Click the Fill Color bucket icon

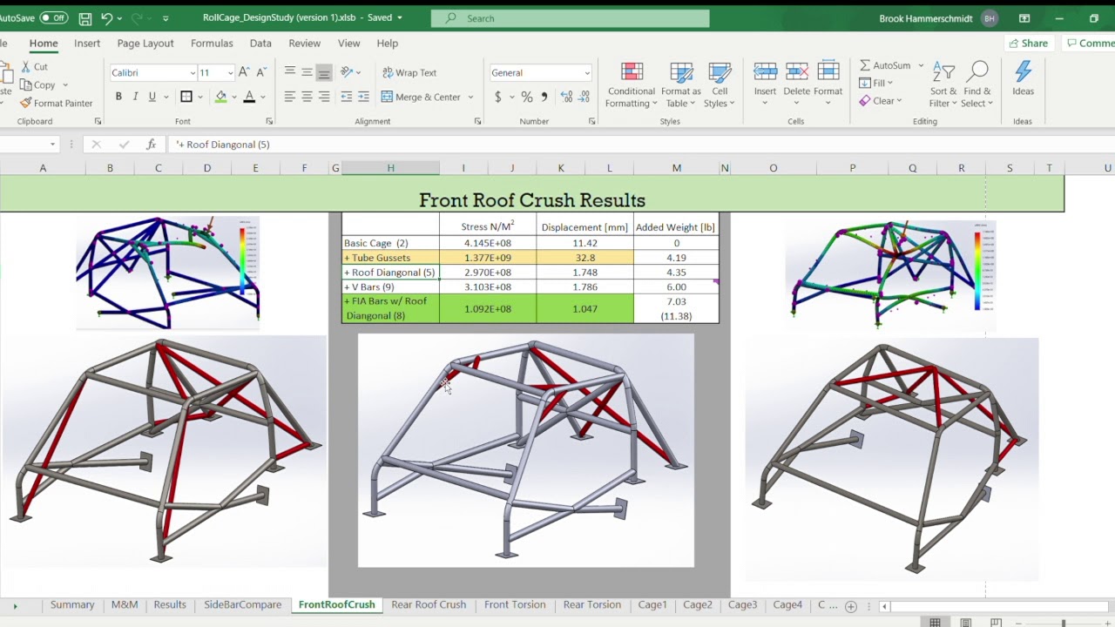[x=220, y=97]
